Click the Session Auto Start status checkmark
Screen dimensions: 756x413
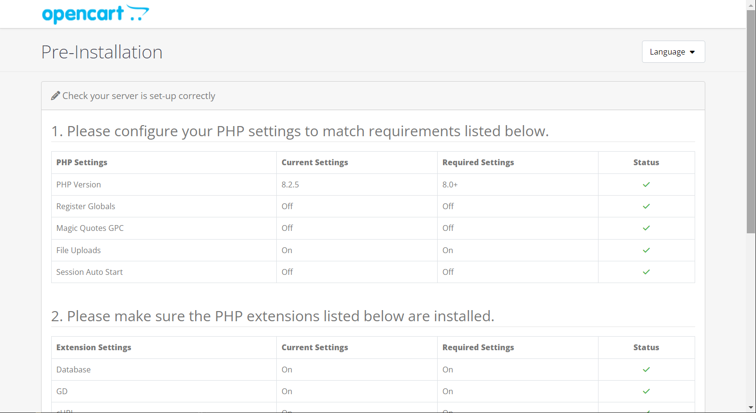point(646,272)
